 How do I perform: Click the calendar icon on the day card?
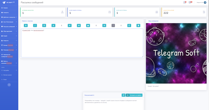coord(156,12)
